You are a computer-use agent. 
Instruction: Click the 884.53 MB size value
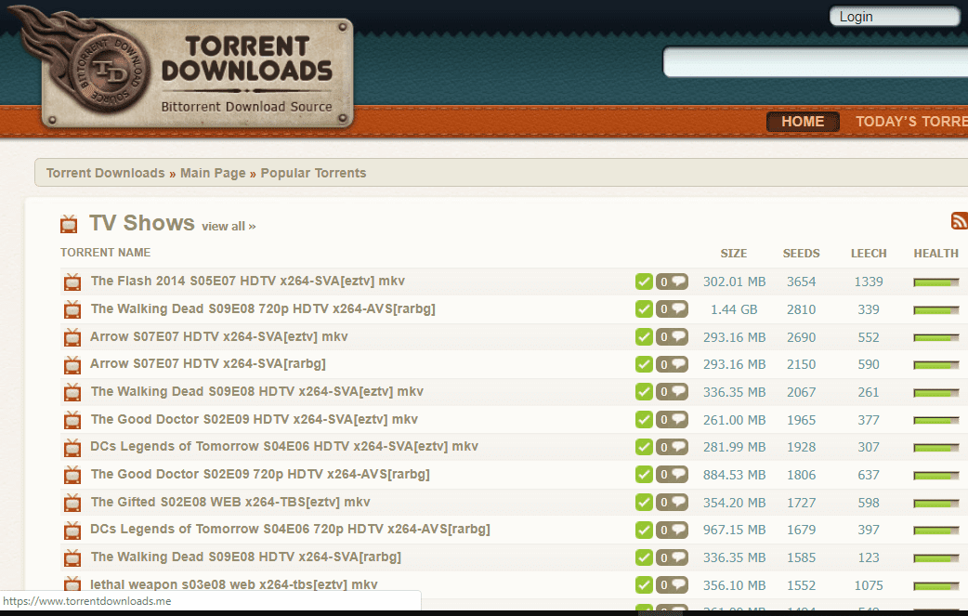[734, 475]
